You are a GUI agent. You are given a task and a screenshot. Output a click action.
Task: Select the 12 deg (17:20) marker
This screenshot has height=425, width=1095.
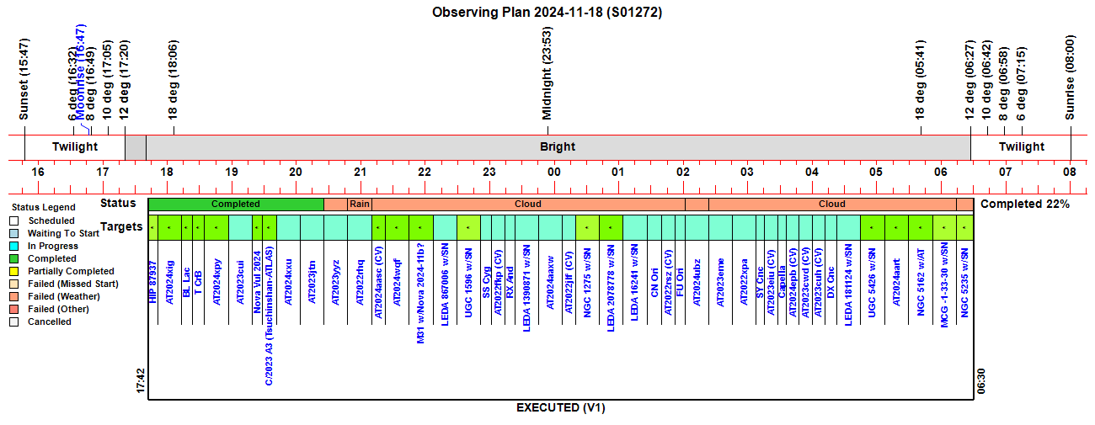[x=125, y=81]
